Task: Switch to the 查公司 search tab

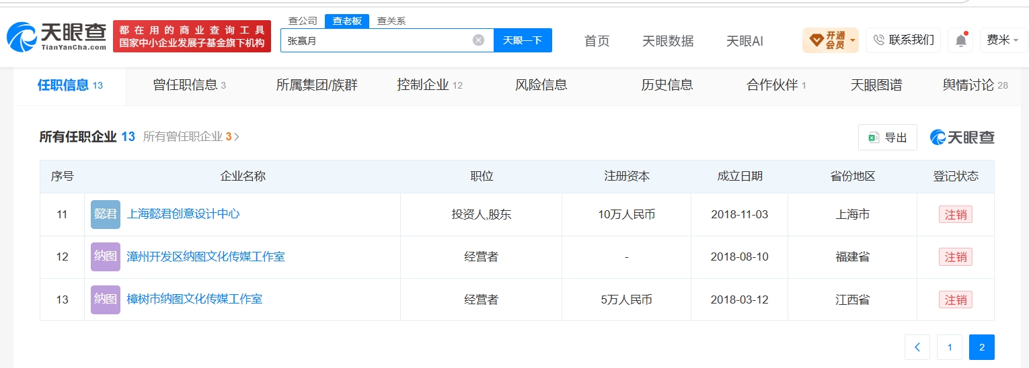Action: pos(303,21)
